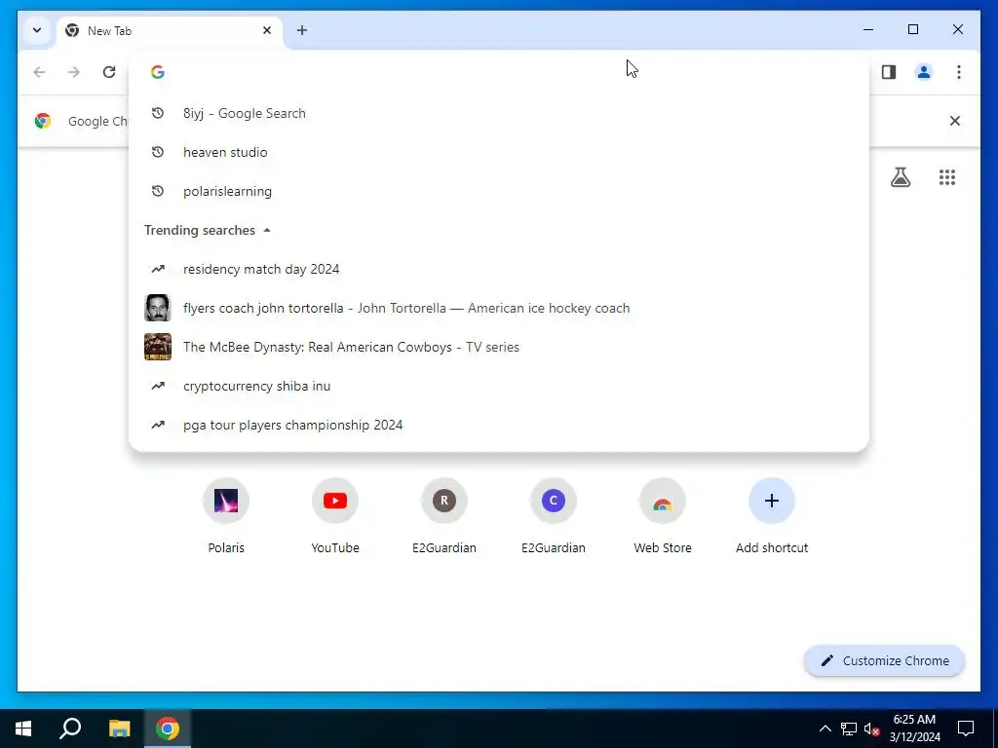
Task: Open File Explorer from taskbar
Action: point(119,729)
